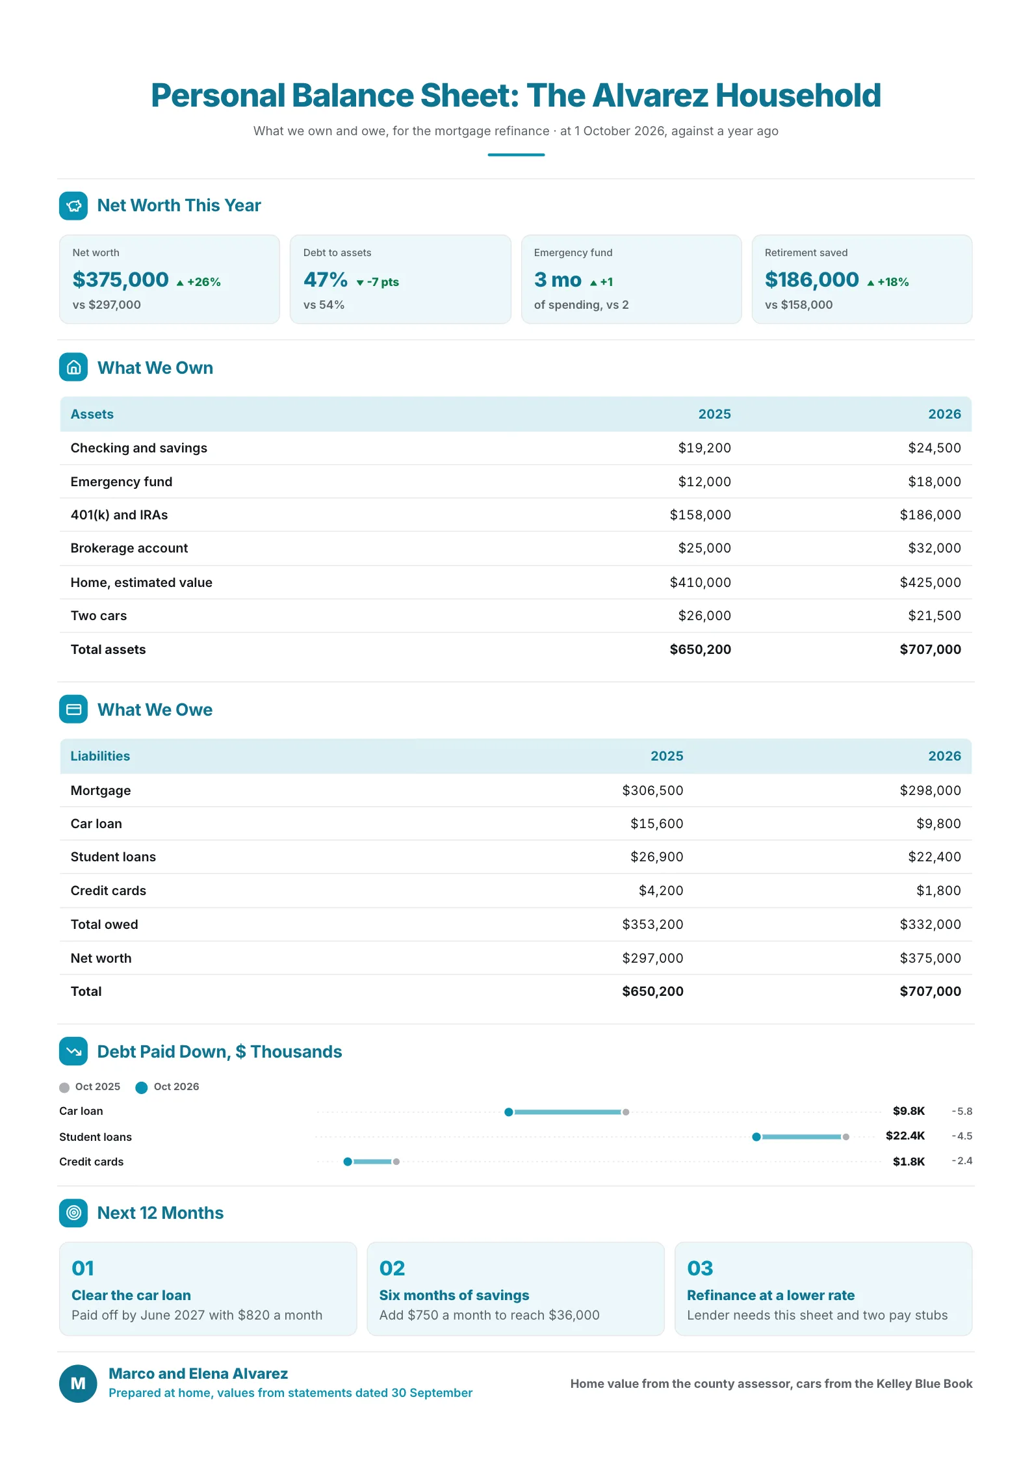This screenshot has height=1460, width=1032.
Task: Click the credit card icon beside What We Owe
Action: pos(73,709)
